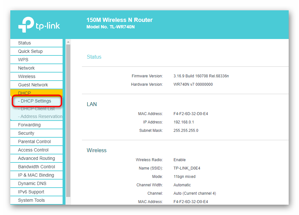Open the Security menu section
The height and width of the screenshot is (215, 299).
[x=26, y=133]
